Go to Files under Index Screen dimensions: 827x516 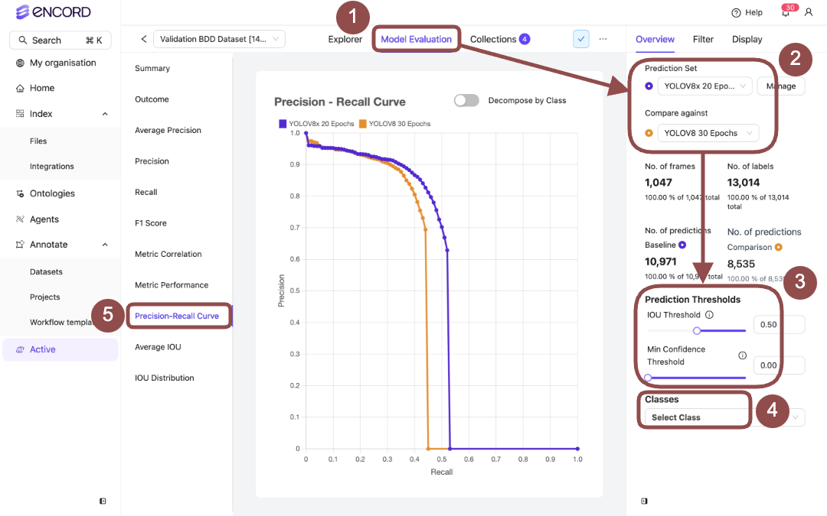tap(38, 141)
